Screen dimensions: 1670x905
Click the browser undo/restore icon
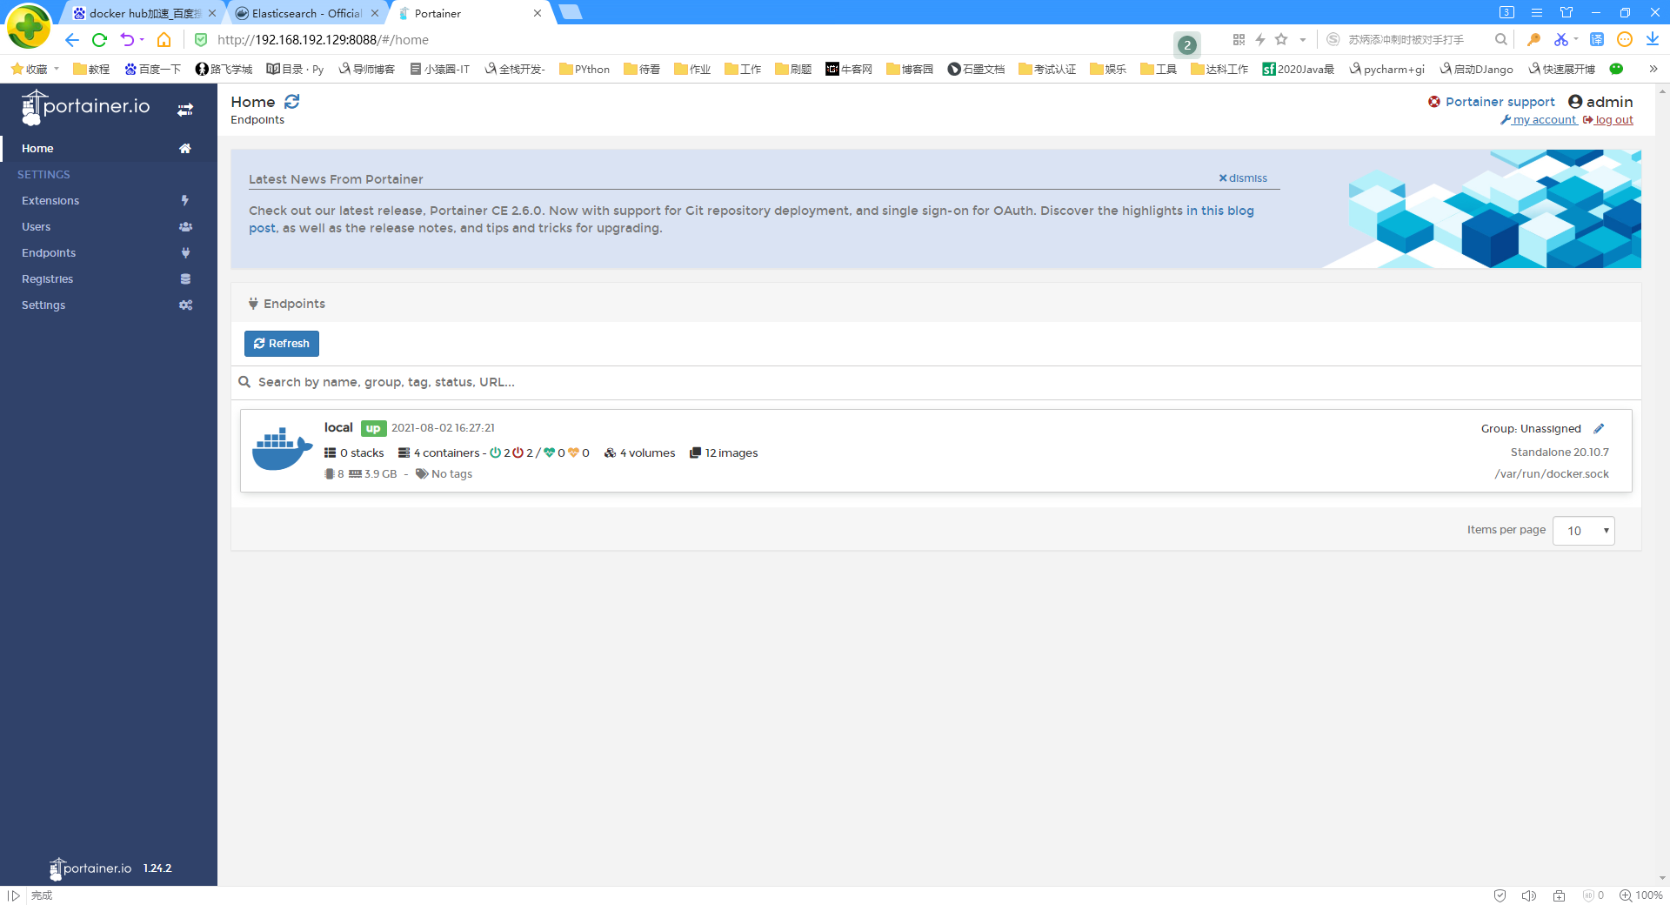tap(128, 40)
